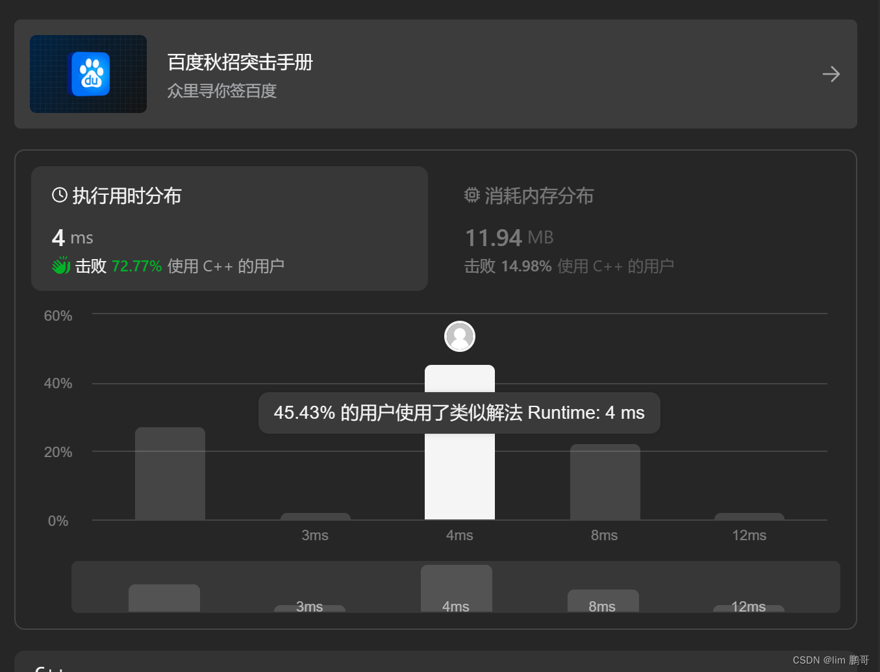Viewport: 880px width, 672px height.
Task: Click the 60% y-axis label
Action: 58,316
